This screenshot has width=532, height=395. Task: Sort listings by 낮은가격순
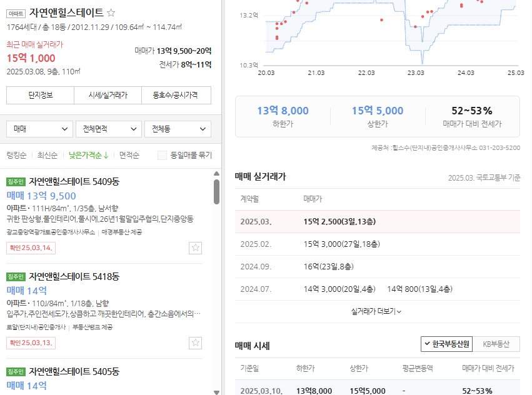coord(88,155)
